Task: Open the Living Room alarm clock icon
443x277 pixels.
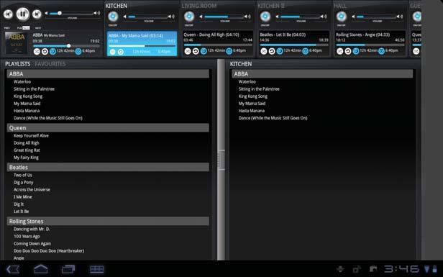Action: (x=229, y=51)
